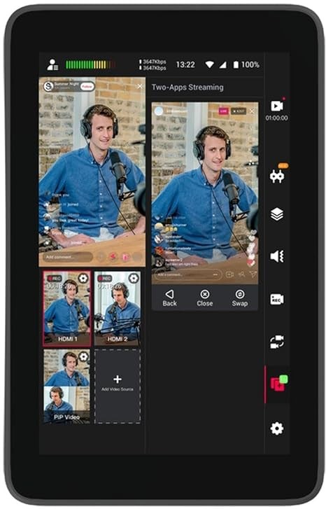This screenshot has height=509, width=326.
Task: Click the Follow button in left app
Action: (87, 86)
